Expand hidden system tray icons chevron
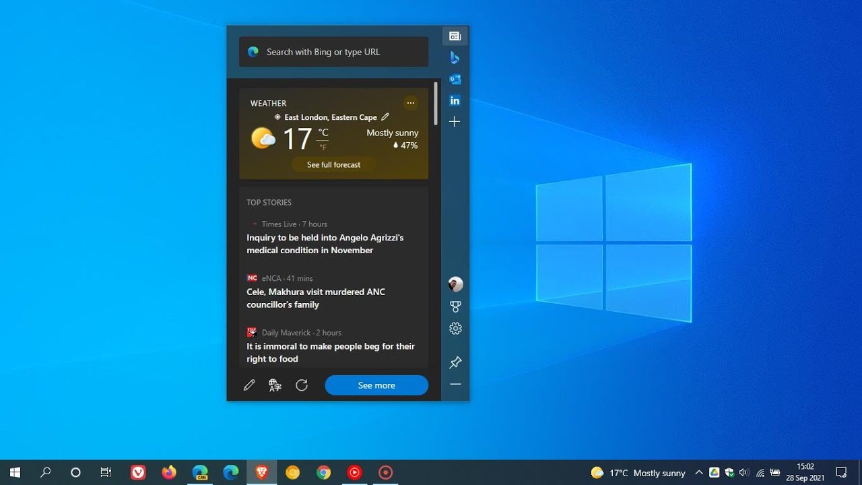The width and height of the screenshot is (862, 485). (x=699, y=473)
